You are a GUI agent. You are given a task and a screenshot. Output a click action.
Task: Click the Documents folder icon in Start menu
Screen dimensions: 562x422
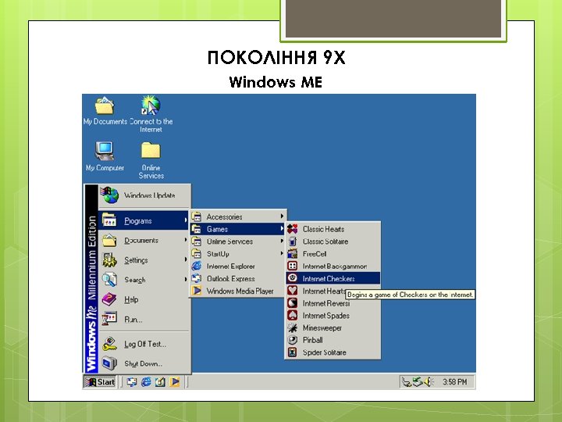pos(109,240)
